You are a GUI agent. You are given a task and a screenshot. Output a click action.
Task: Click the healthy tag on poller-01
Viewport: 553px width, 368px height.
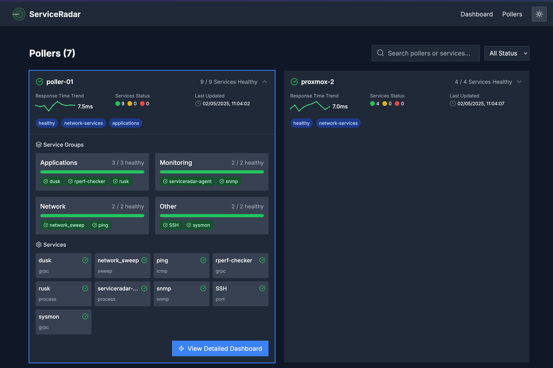coord(46,123)
